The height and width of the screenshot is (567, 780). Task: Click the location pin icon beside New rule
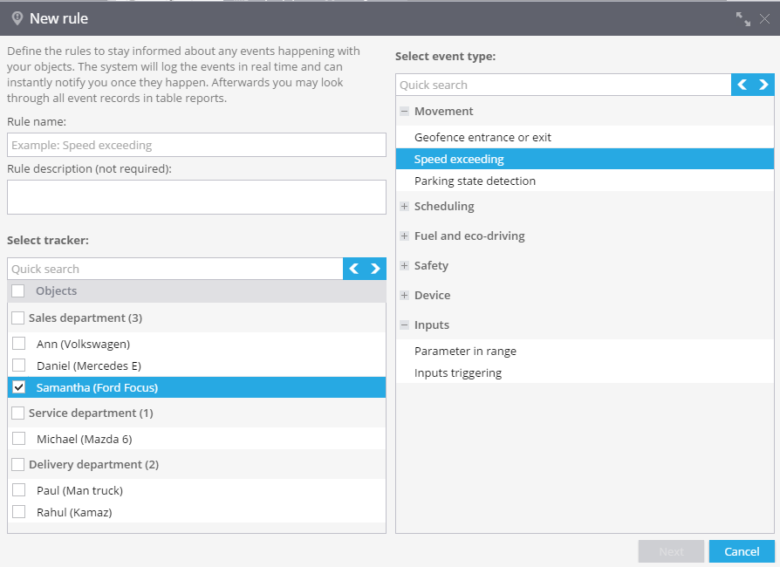(17, 18)
